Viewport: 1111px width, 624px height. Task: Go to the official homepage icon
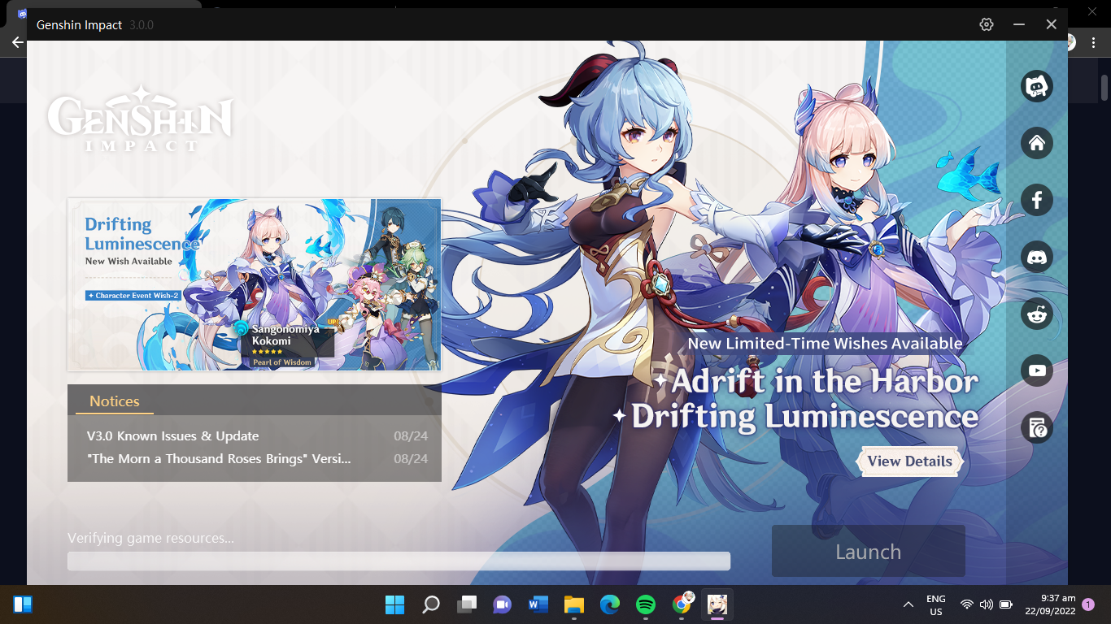point(1037,143)
